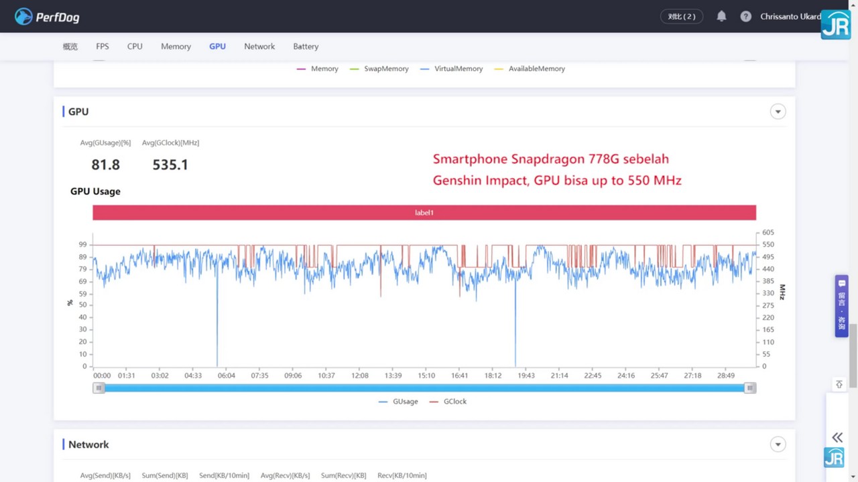
Task: Open the compare (2) button
Action: pyautogui.click(x=681, y=16)
